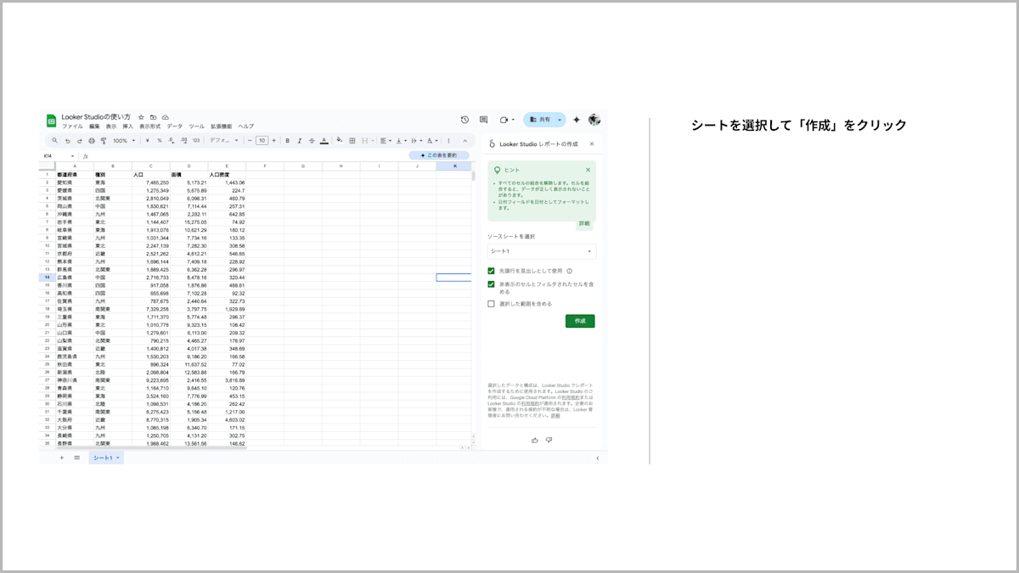Viewport: 1019px width, 573px height.
Task: Open the borders grid icon
Action: point(352,141)
